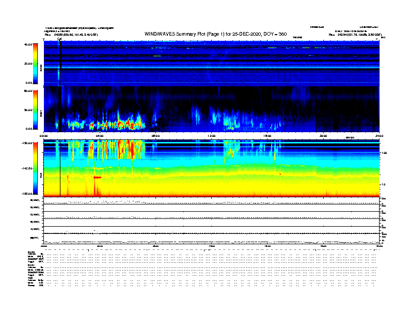409x316 pixels.
Task: Click the 08:00 tick label below RAD1 spectrogram
Action: click(155, 136)
